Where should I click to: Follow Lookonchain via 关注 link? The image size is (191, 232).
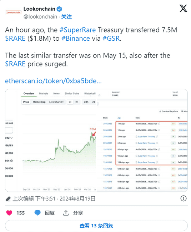point(66,17)
